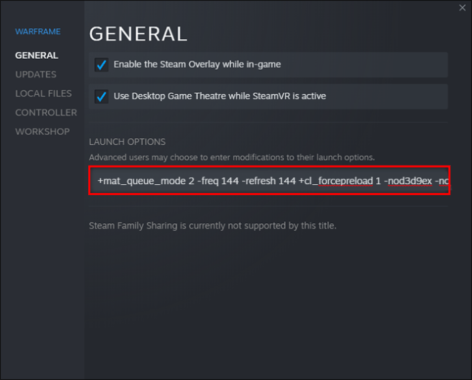Open the WORKSHOP tab

(x=42, y=131)
